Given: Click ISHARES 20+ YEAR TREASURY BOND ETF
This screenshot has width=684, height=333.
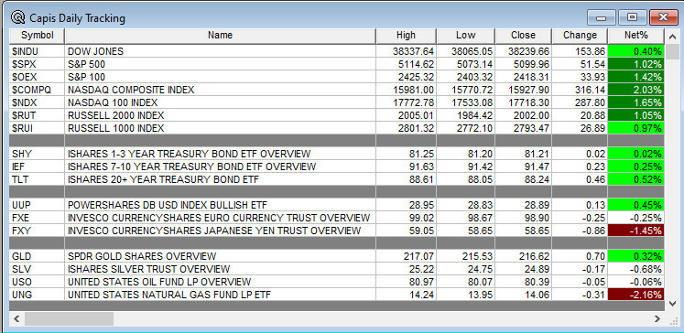Looking at the screenshot, I should (221, 179).
